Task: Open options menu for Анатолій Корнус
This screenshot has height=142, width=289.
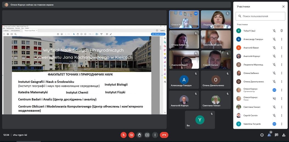Action: pyautogui.click(x=282, y=56)
